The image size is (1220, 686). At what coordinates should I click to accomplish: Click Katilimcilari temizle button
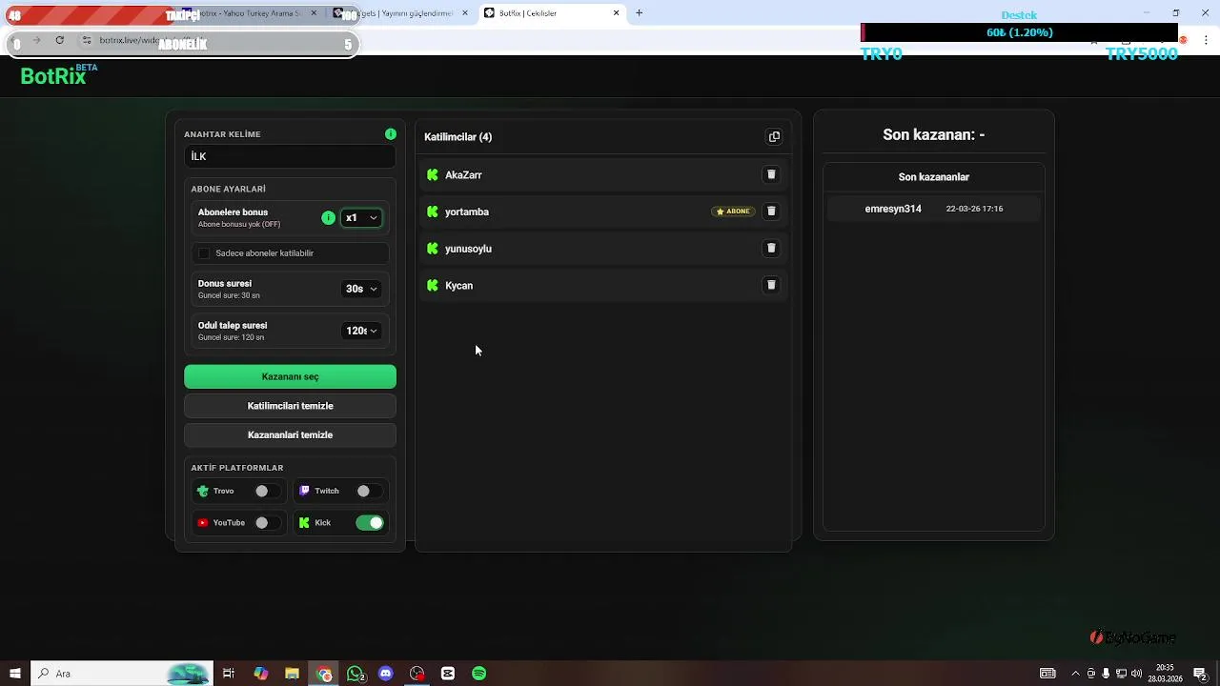(290, 406)
